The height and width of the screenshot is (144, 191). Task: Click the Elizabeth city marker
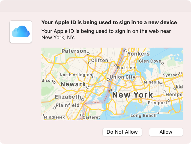coord(83,100)
